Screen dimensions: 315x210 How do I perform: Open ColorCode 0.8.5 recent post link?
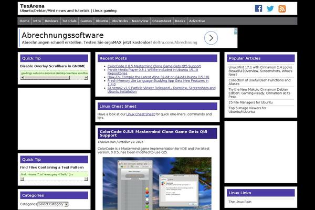154,66
